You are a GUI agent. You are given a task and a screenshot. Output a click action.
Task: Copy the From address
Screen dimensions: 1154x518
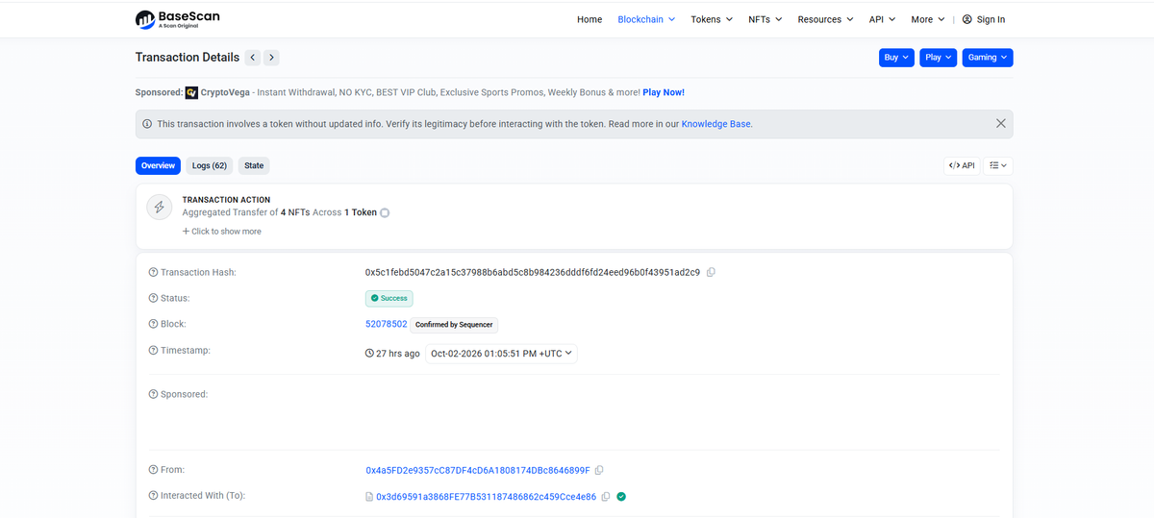point(599,470)
